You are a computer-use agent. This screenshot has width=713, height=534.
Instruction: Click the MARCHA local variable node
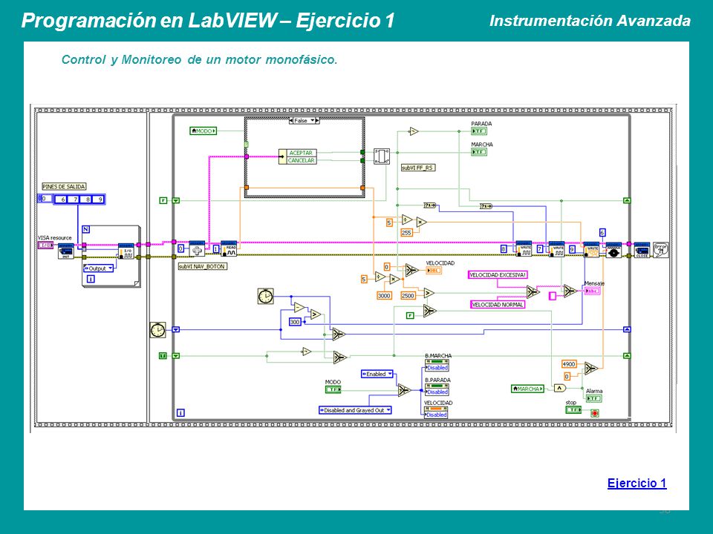point(527,389)
